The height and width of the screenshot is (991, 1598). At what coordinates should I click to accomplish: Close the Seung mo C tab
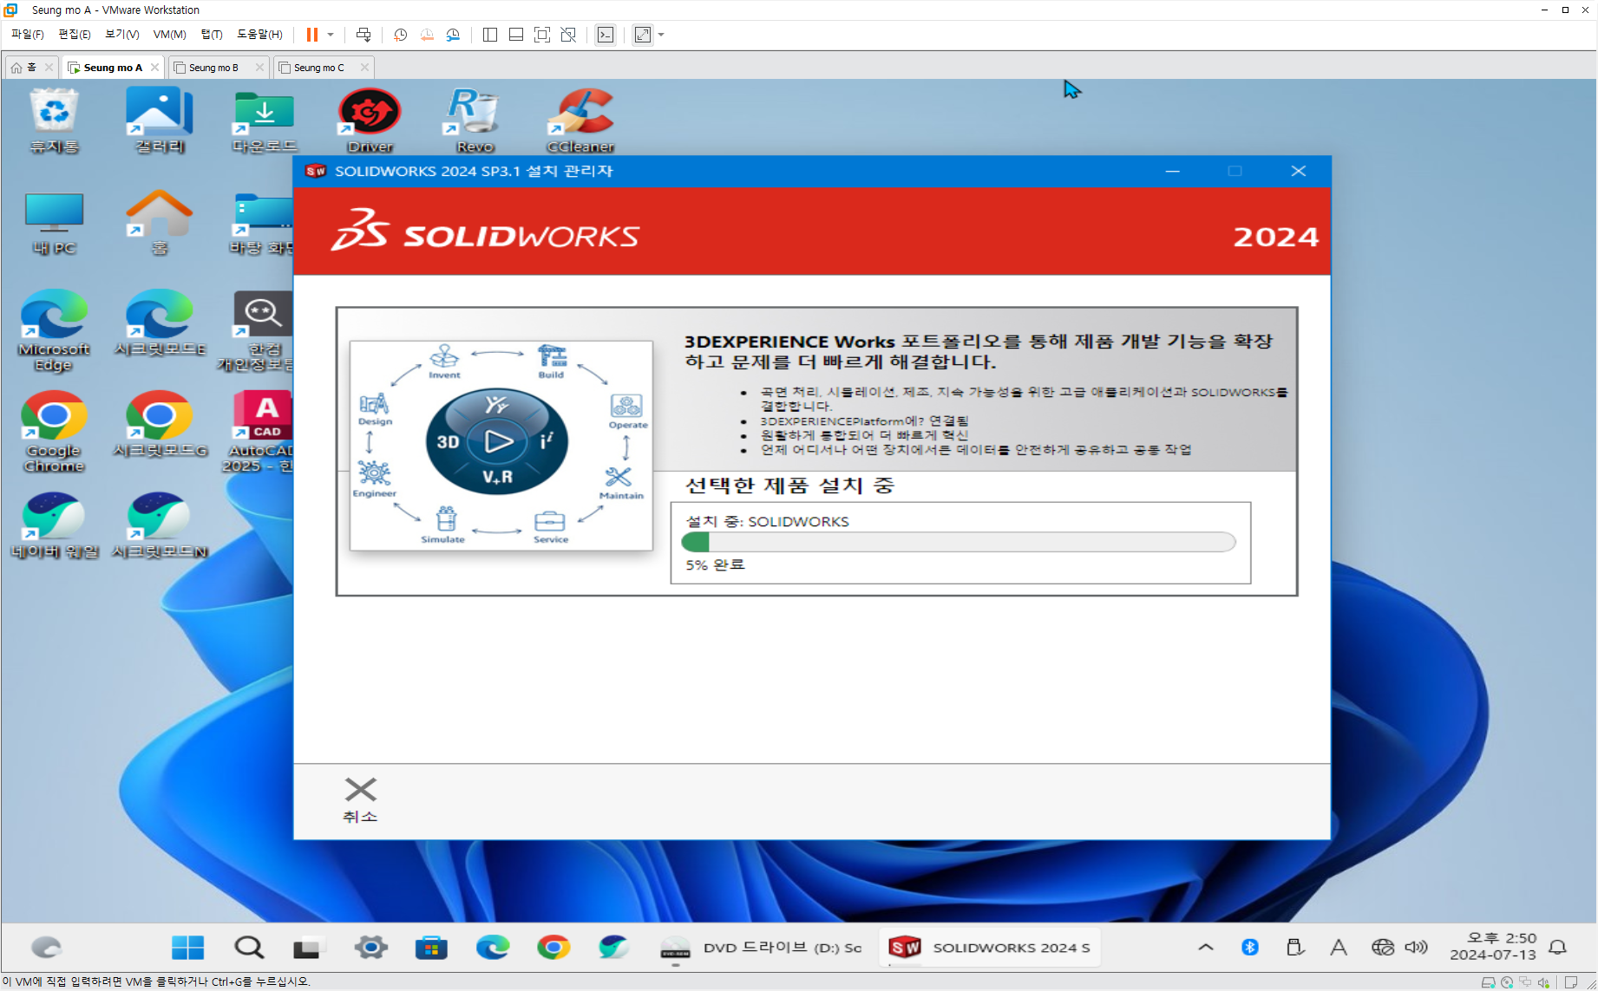[364, 67]
